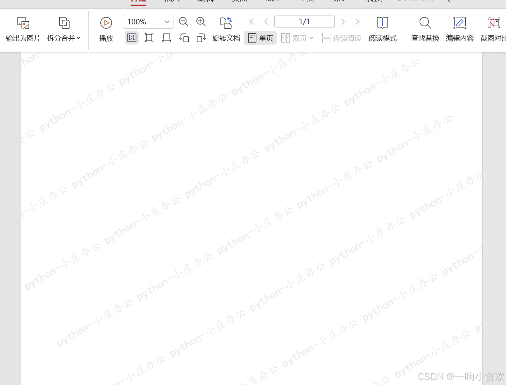
Task: Click the zoom out magnifier icon
Action: 184,22
